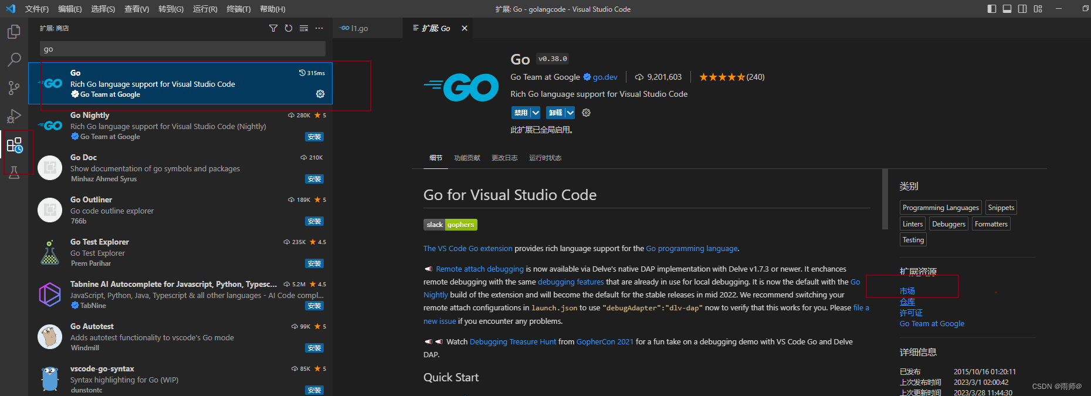The width and height of the screenshot is (1091, 396).
Task: Select the vscode-go-syntax gopher icon
Action: point(50,379)
